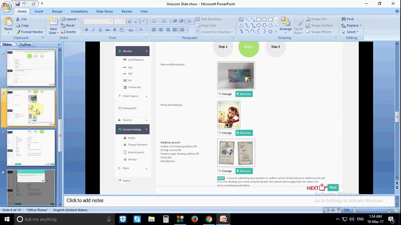The width and height of the screenshot is (401, 225).
Task: Open the Layout dropdown
Action: 70,19
